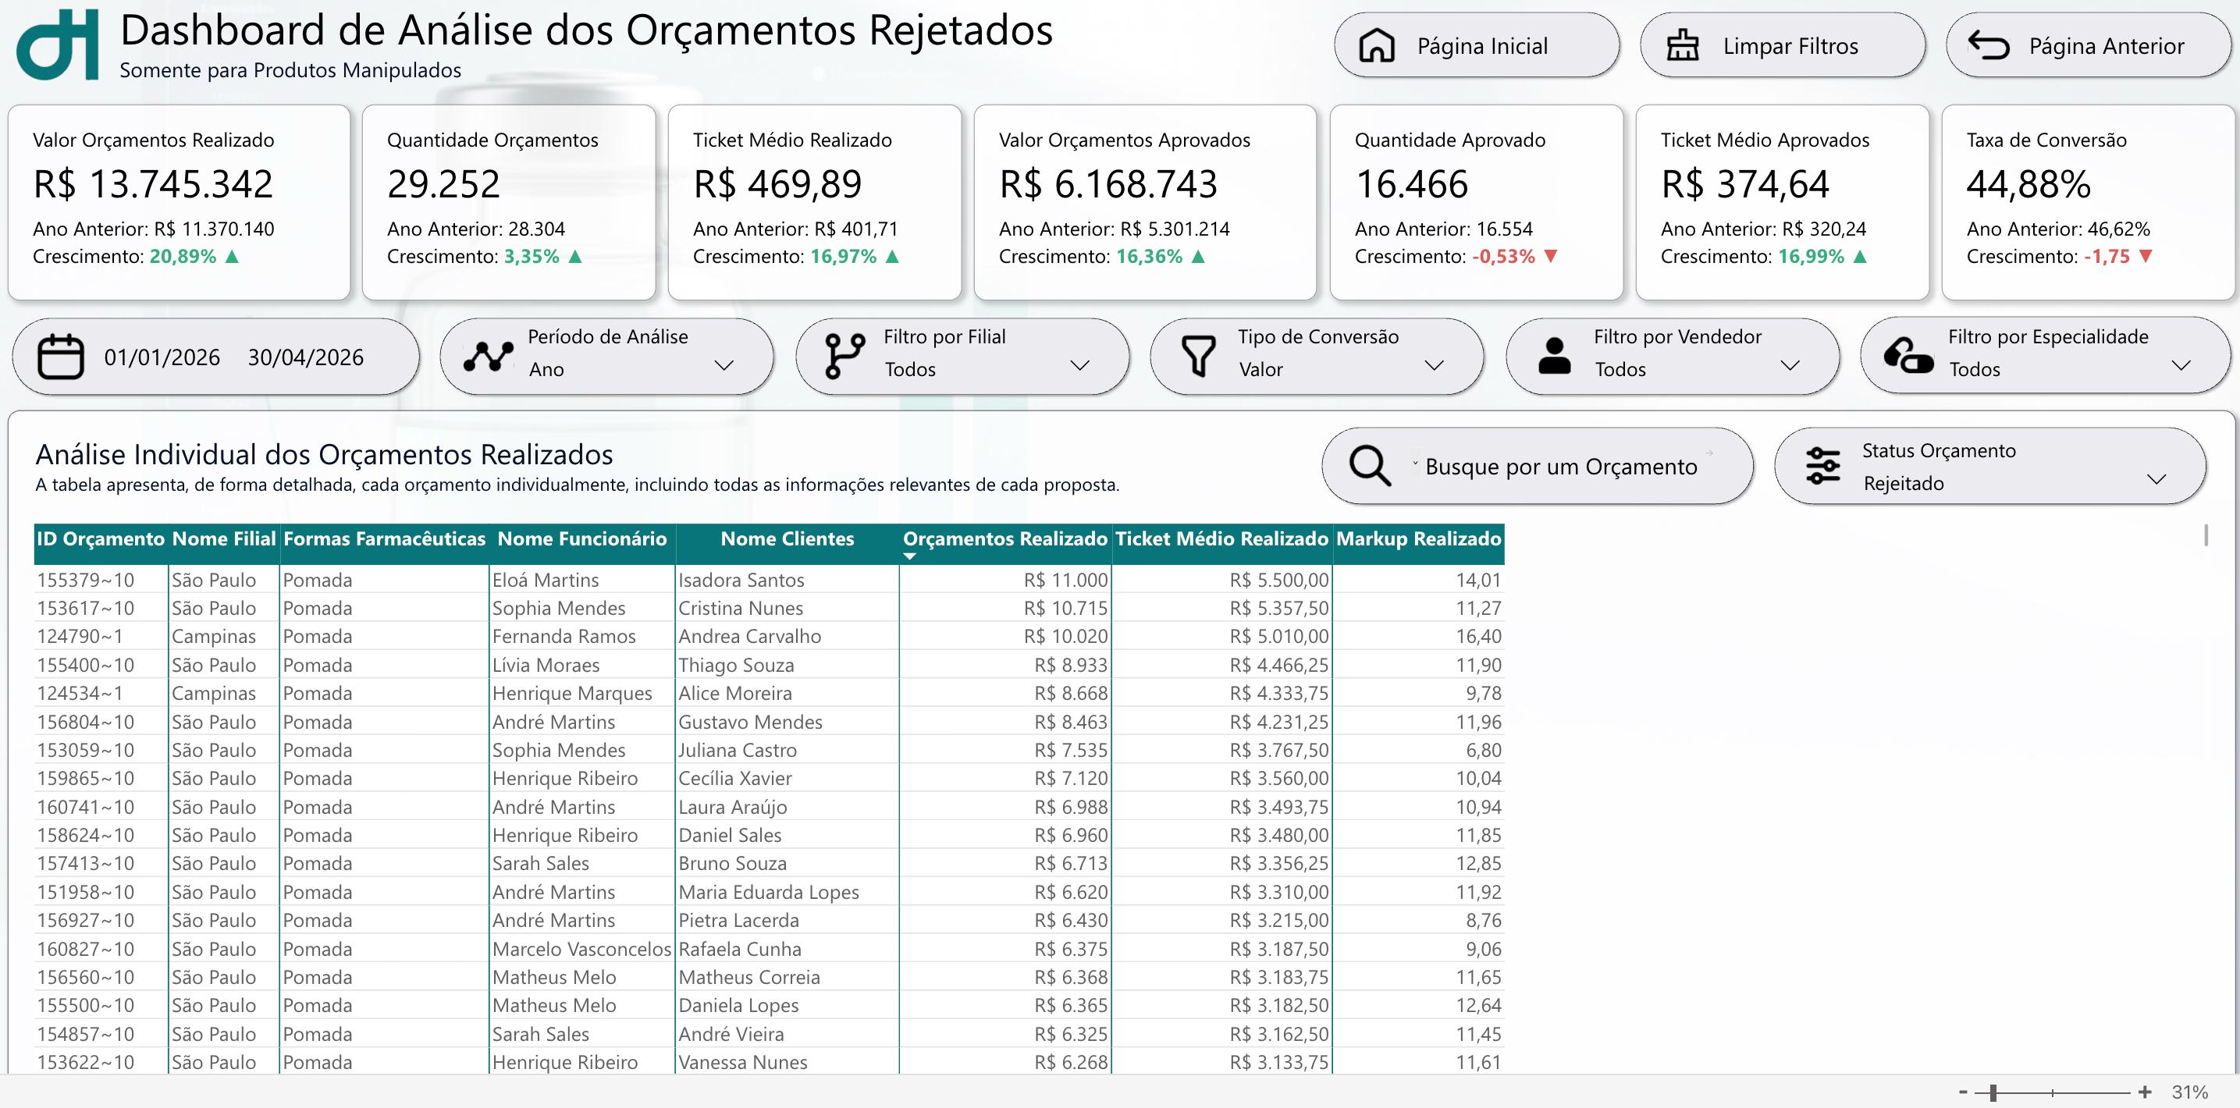This screenshot has height=1108, width=2240.
Task: Click the home icon in Página Inicial
Action: 1377,45
